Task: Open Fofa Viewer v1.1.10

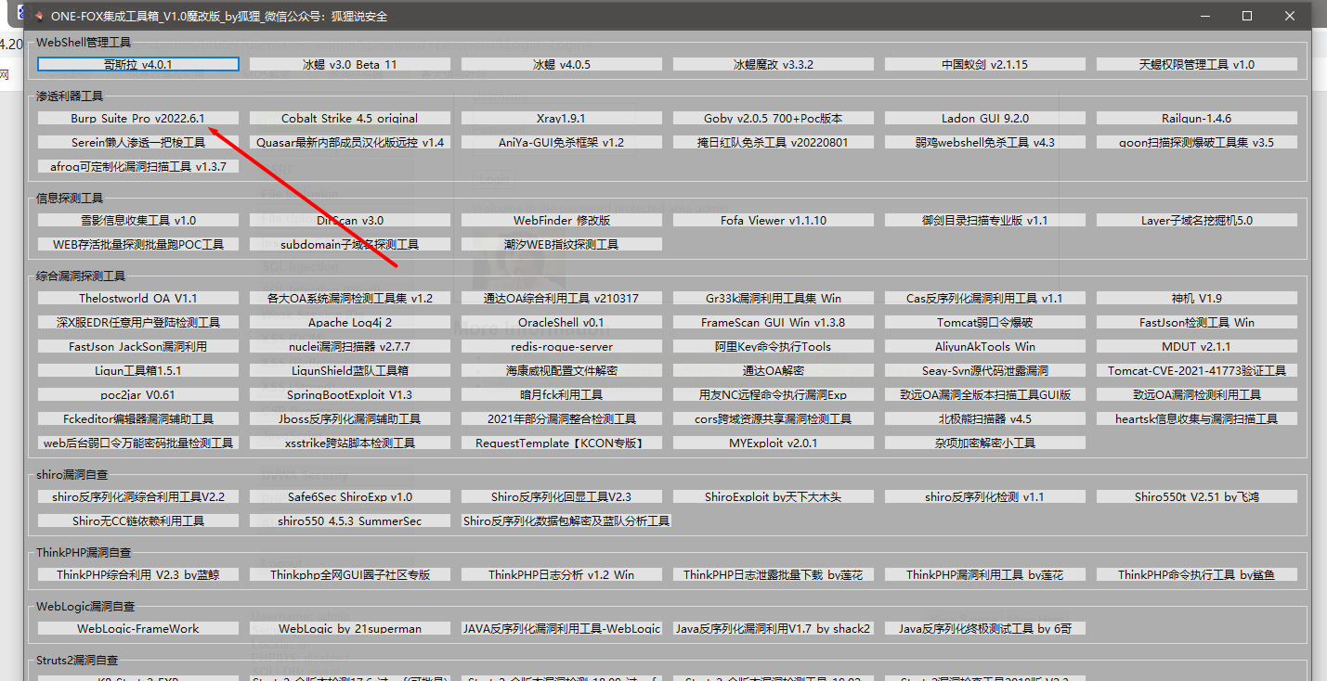Action: coord(774,221)
